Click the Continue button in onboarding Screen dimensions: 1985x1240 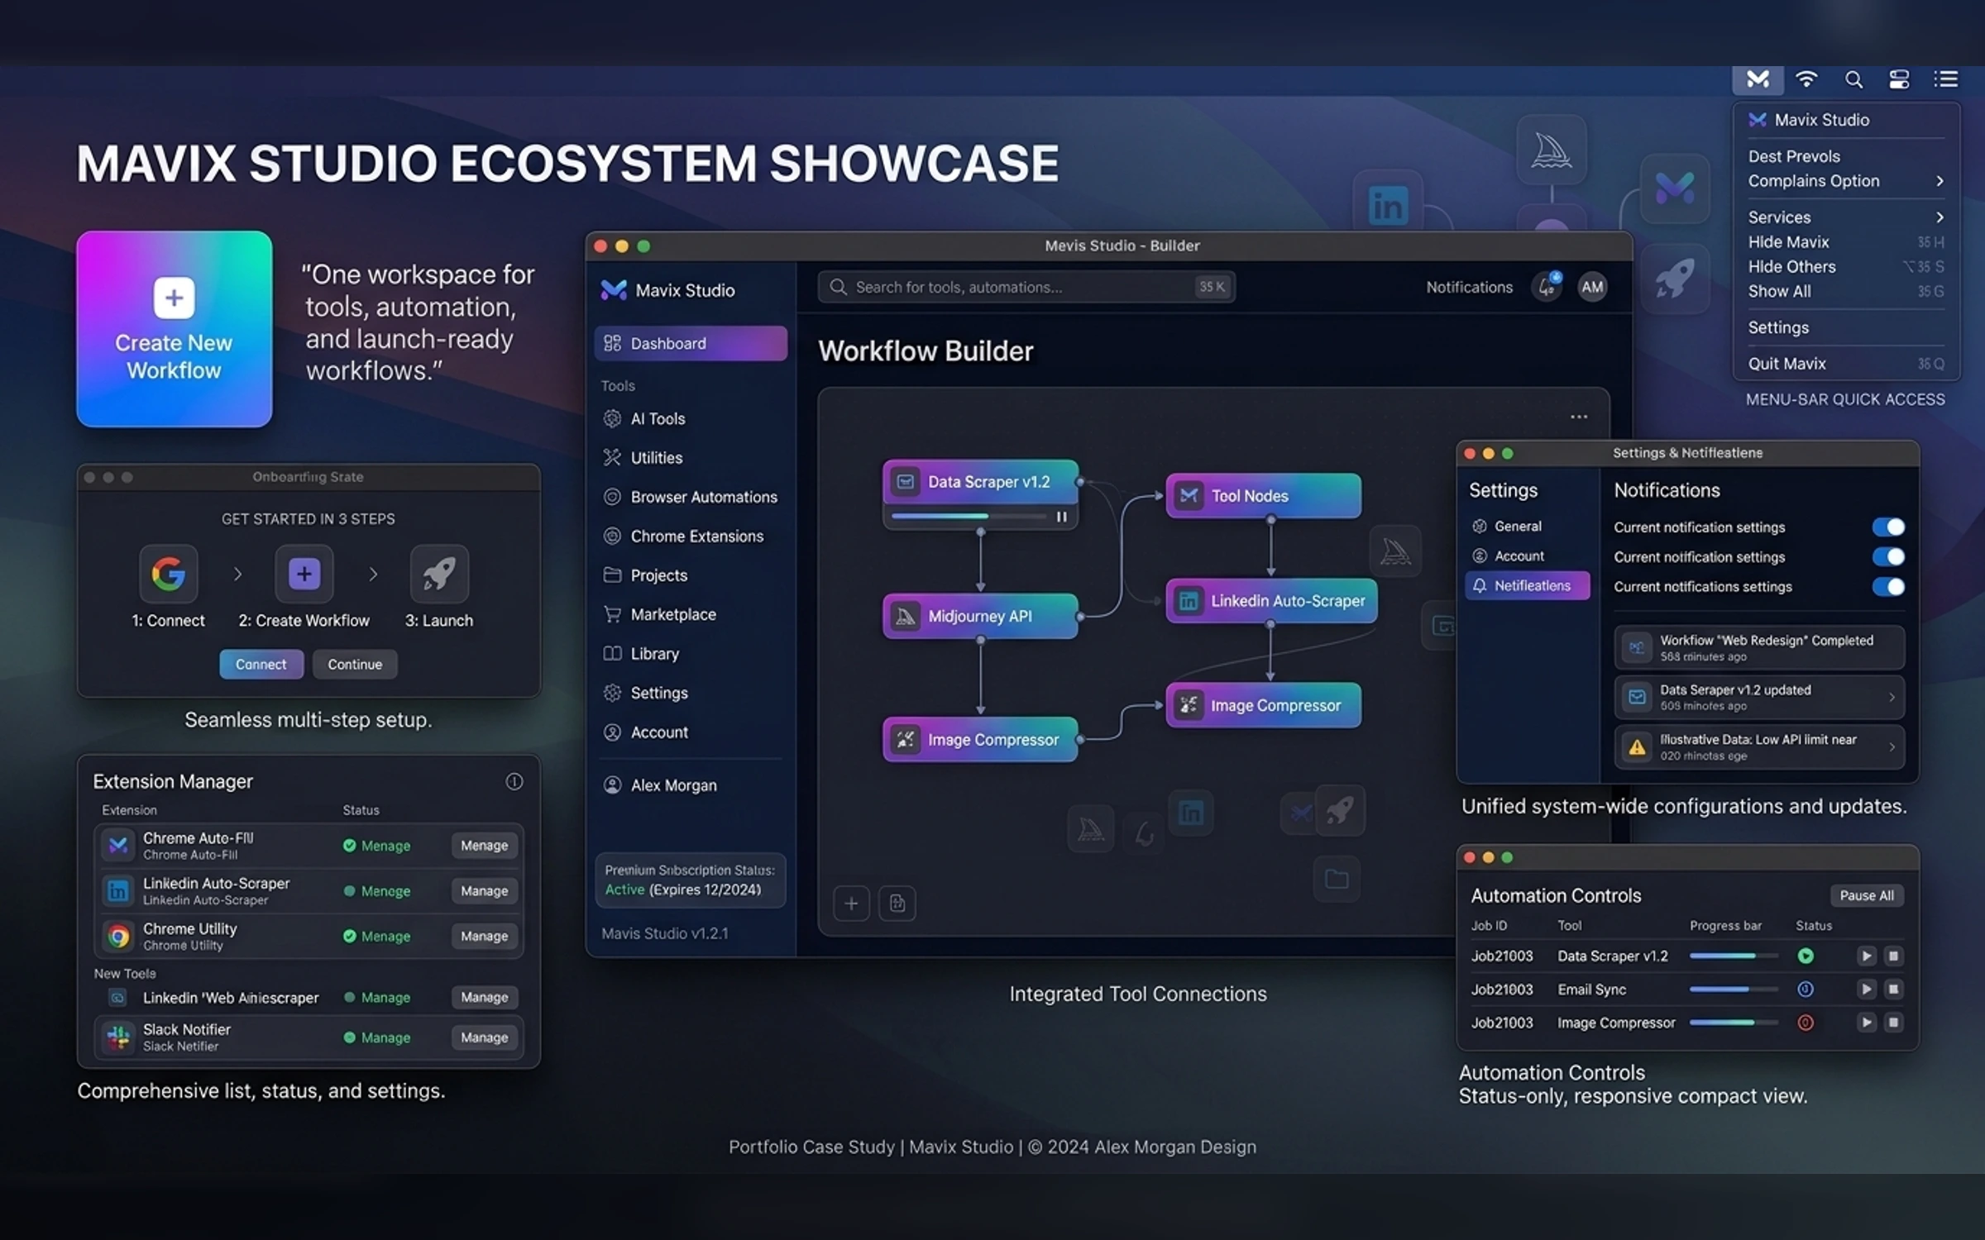coord(355,664)
